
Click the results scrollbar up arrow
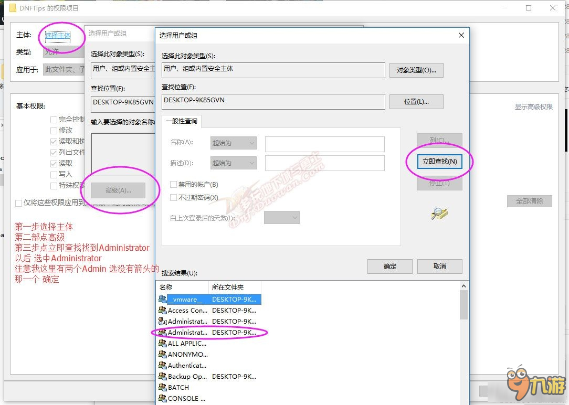pos(463,286)
